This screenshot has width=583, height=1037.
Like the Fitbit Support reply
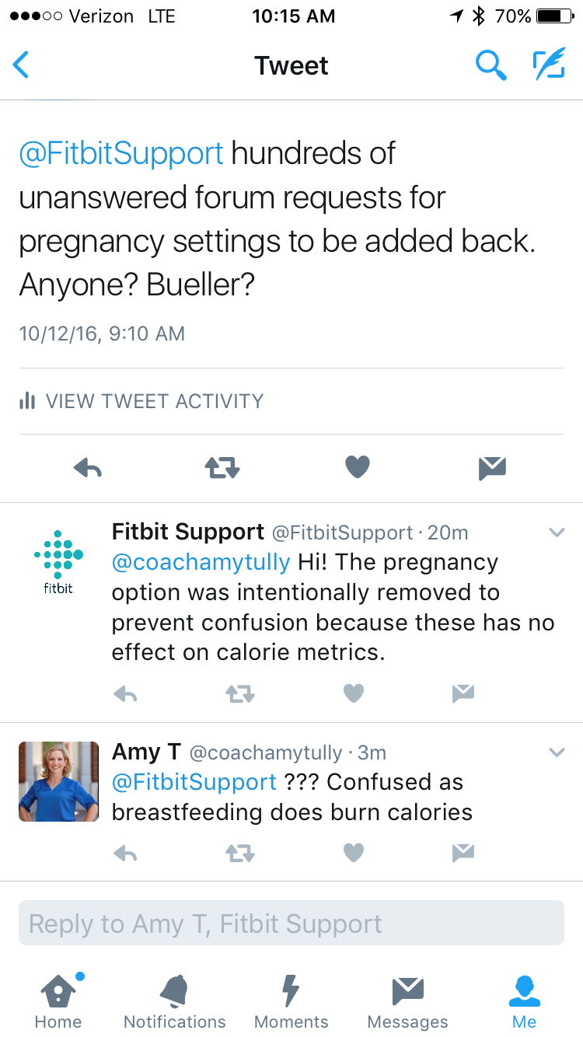(x=354, y=693)
